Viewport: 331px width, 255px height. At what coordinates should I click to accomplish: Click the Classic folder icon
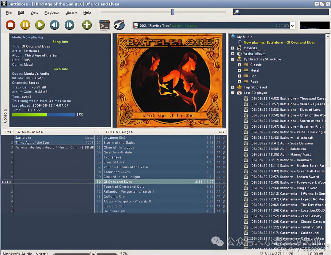(x=246, y=65)
